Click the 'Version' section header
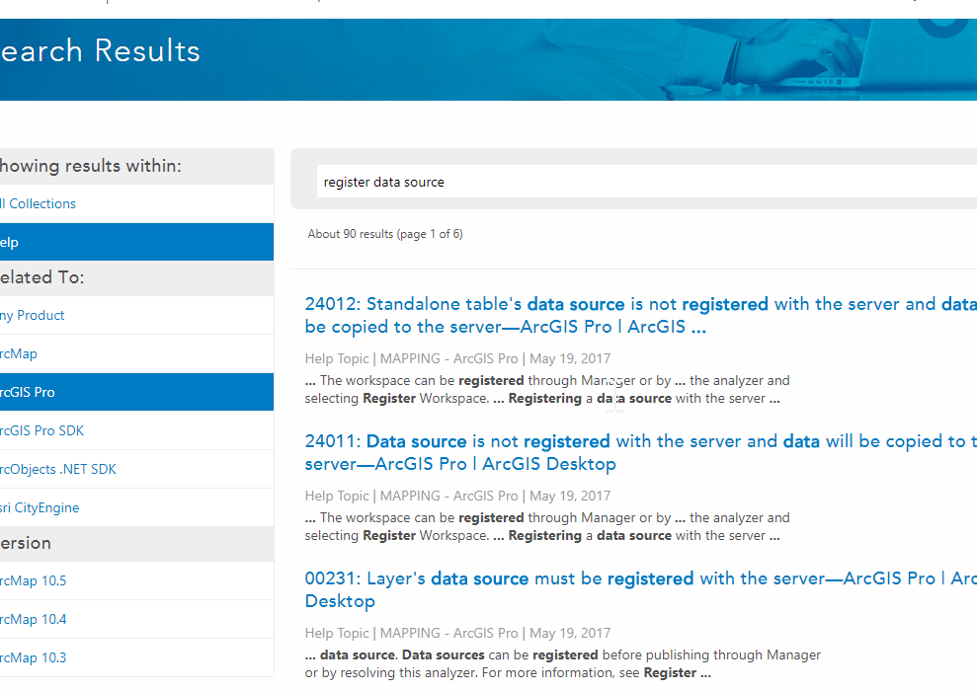This screenshot has height=692, width=977. click(27, 543)
